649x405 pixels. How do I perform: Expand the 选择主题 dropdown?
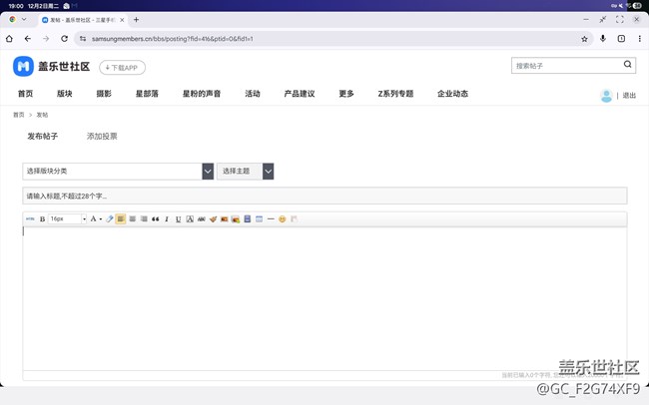coord(246,172)
